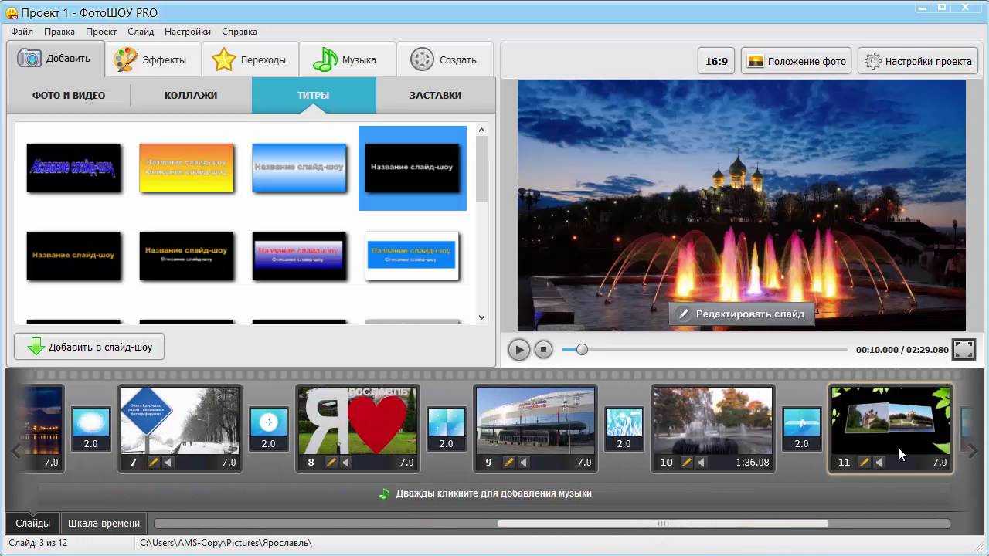This screenshot has height=556, width=989.
Task: Switch to the Заставки sub-tab
Action: click(x=435, y=95)
